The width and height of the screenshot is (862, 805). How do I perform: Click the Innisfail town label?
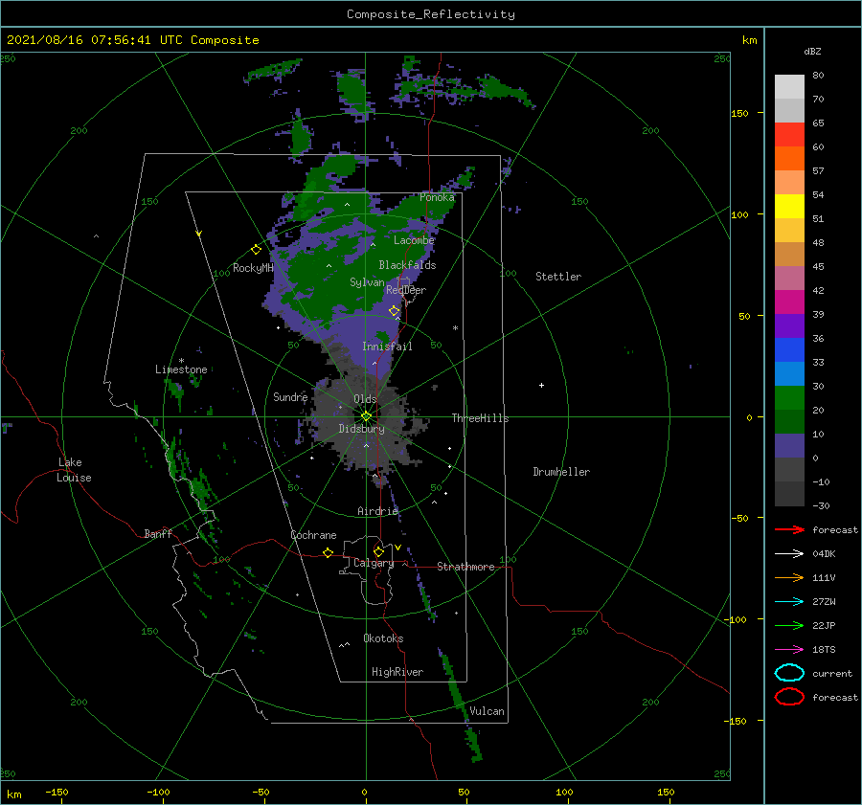pos(387,347)
